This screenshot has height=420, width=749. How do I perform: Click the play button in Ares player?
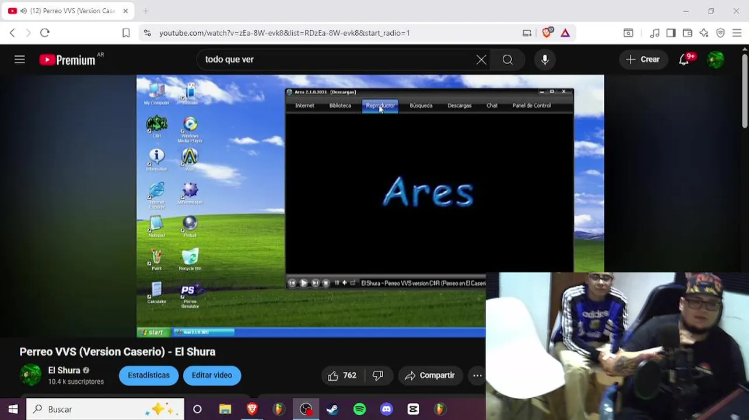click(303, 283)
